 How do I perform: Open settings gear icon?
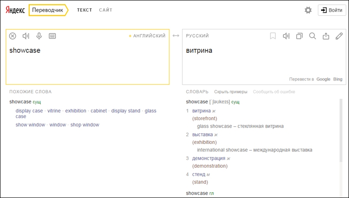pos(308,10)
